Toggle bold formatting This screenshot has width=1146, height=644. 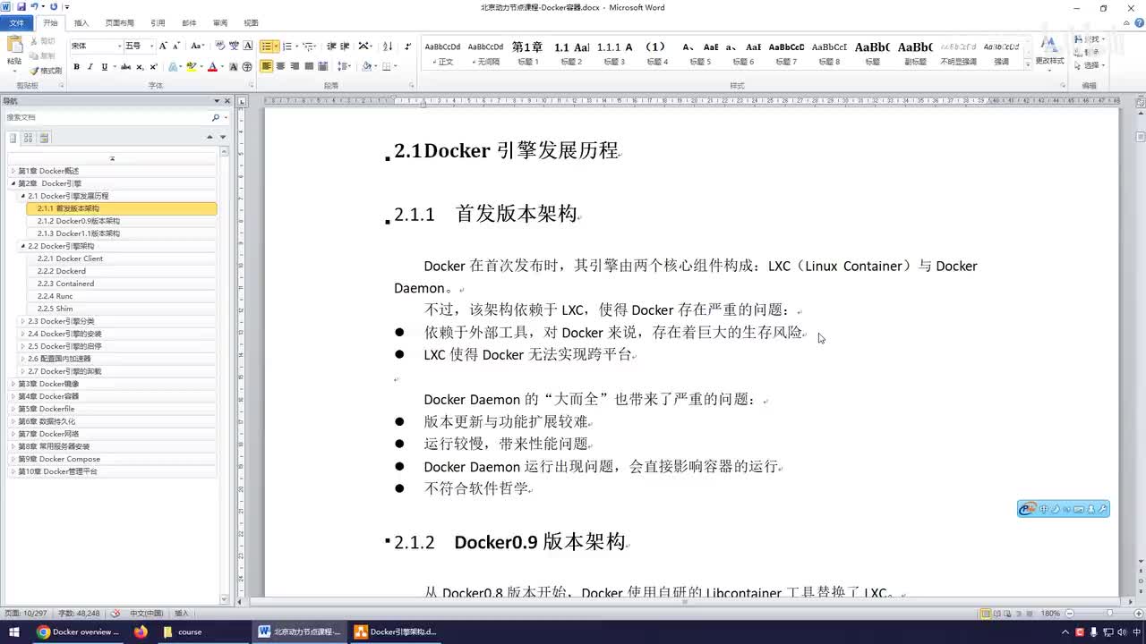[76, 66]
